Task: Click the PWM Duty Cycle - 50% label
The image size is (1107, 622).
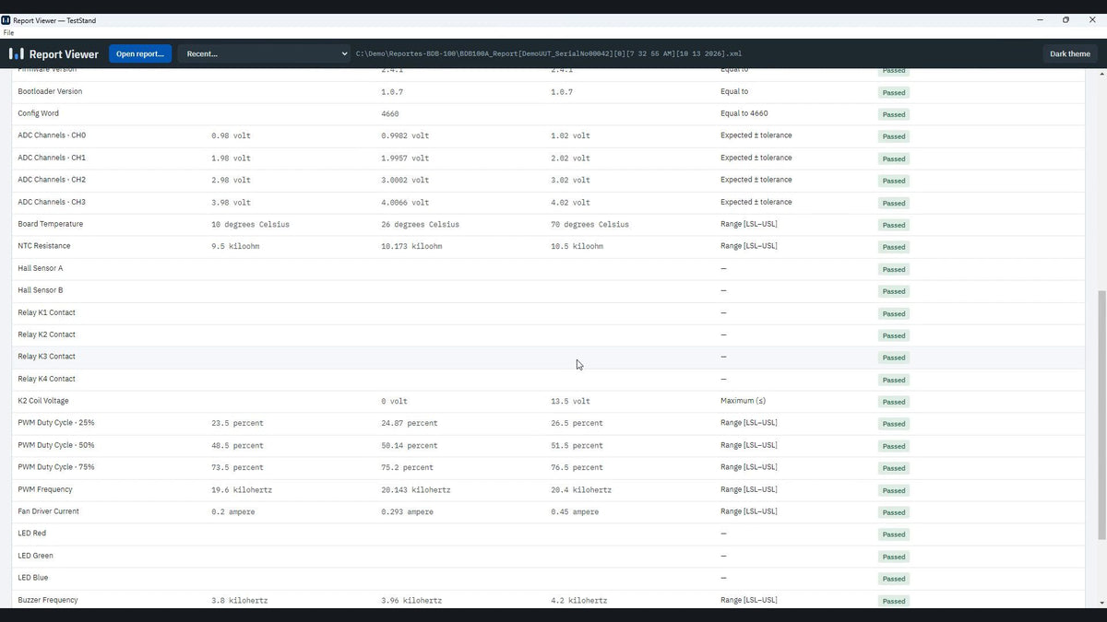Action: 56,445
